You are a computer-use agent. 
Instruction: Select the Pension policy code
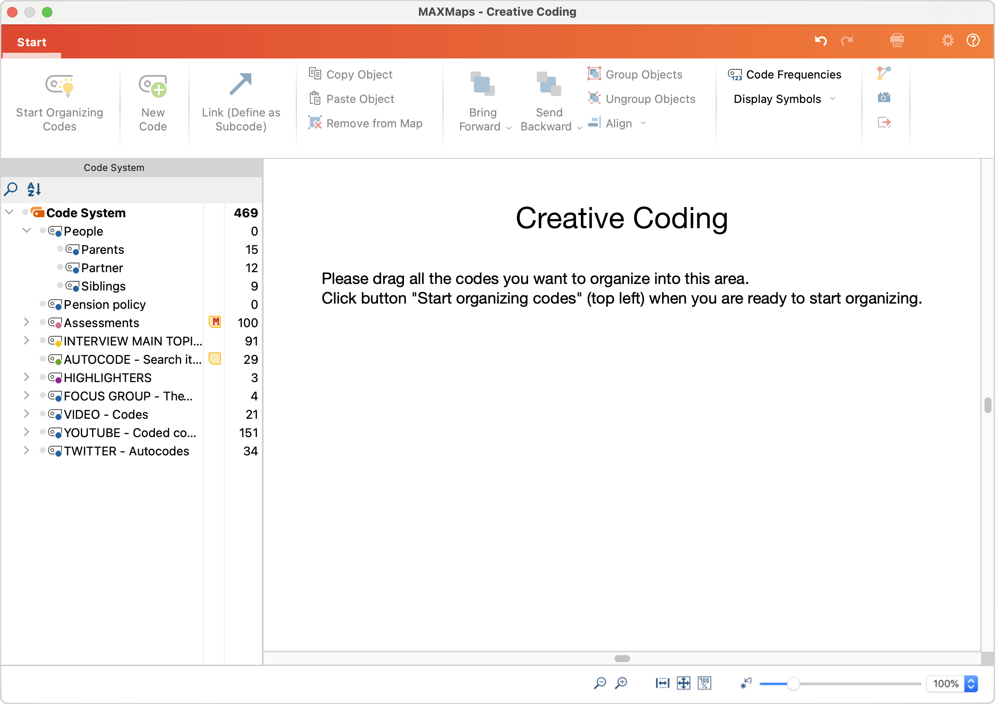105,304
